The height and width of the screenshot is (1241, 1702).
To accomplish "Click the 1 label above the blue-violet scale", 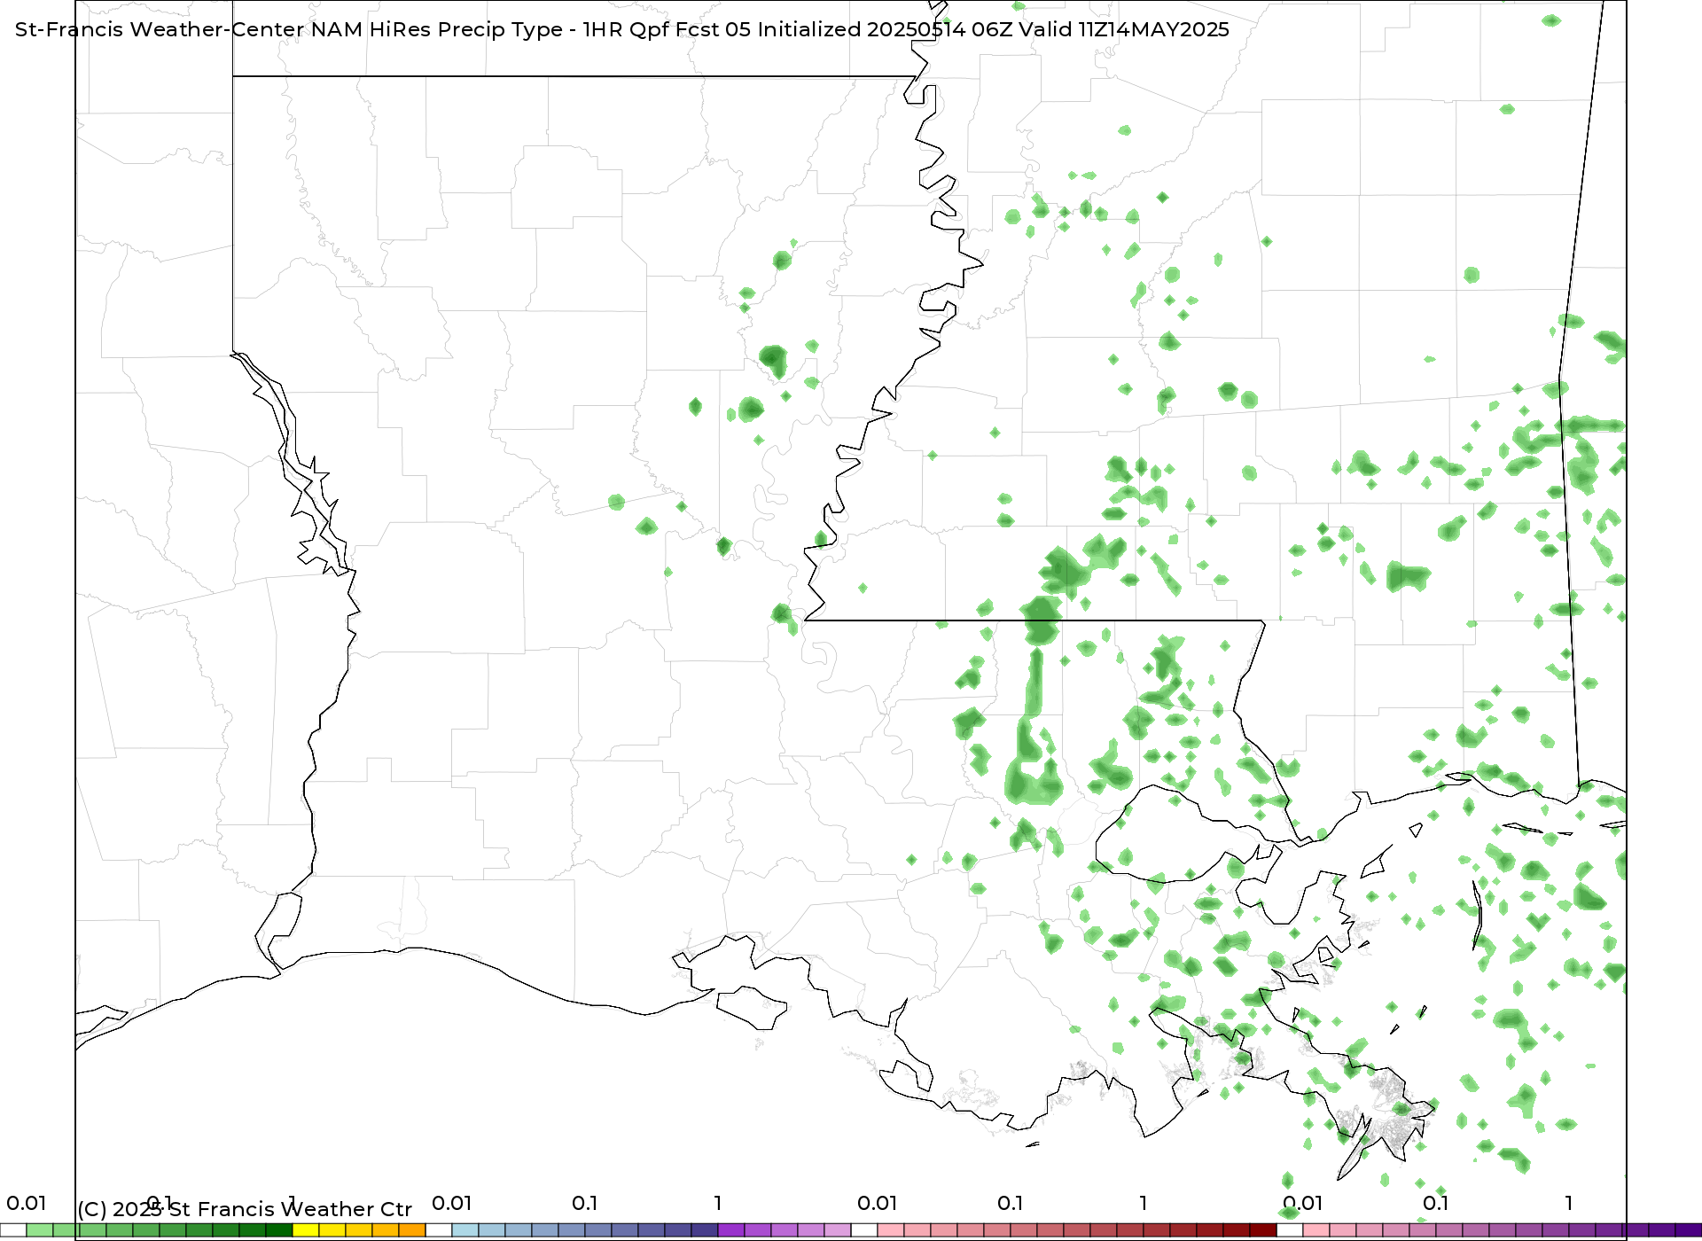I will (x=718, y=1203).
